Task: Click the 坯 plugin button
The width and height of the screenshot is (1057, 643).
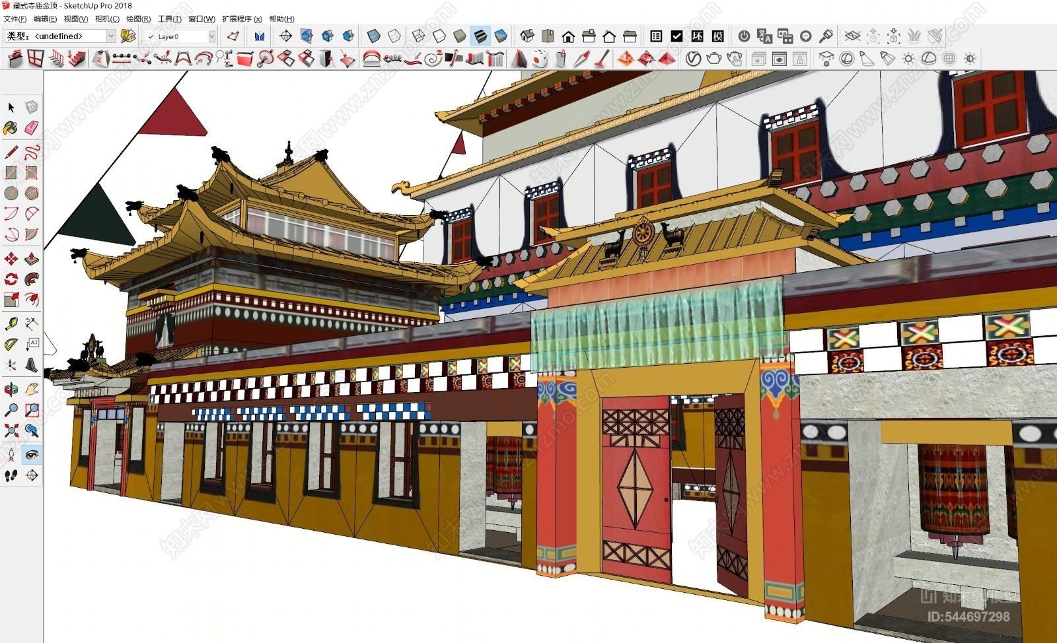Action: [698, 36]
